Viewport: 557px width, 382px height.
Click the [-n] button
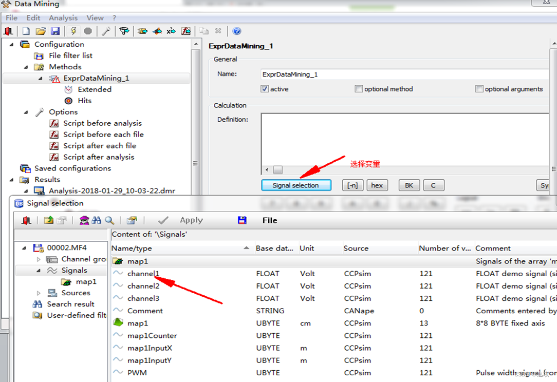tap(352, 185)
